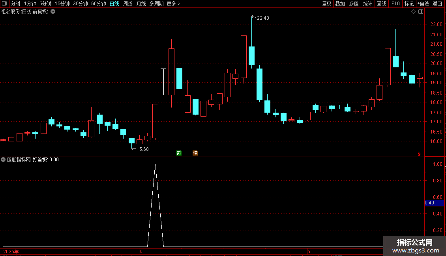Open 多股 multi-stock view
Screen dimensions: 446x256
(354, 4)
